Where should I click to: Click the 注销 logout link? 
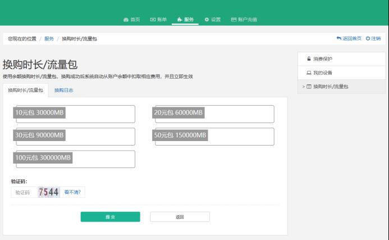[x=373, y=38]
